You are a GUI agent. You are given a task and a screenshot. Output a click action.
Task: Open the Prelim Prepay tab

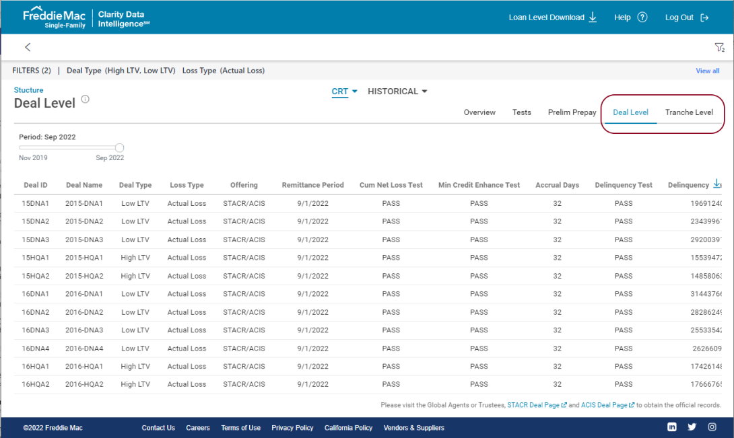pos(572,112)
